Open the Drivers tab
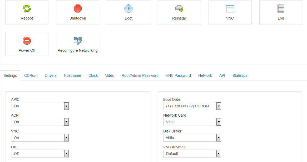The width and height of the screenshot is (307, 162). click(x=51, y=75)
